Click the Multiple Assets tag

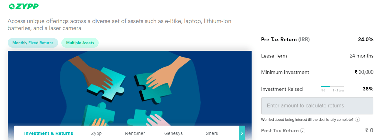(80, 43)
